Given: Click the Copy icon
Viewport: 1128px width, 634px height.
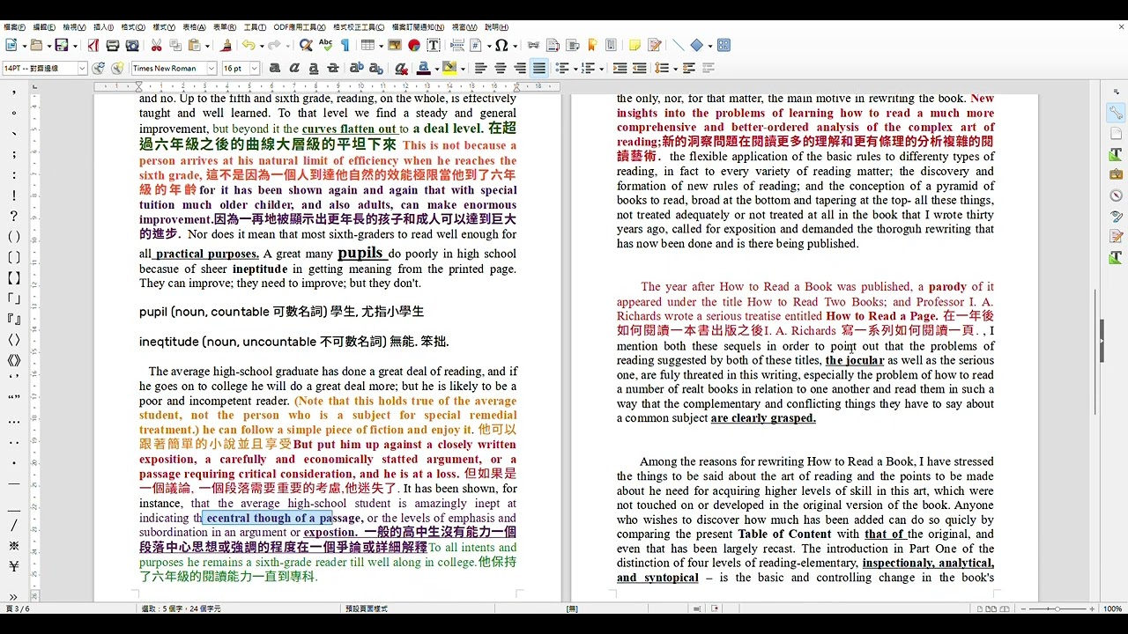Looking at the screenshot, I should click(x=175, y=45).
